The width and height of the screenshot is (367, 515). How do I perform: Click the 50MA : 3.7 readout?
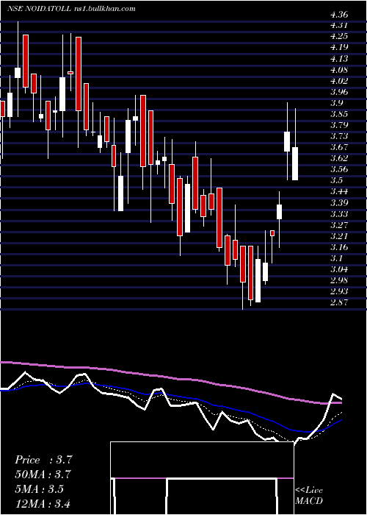(43, 475)
